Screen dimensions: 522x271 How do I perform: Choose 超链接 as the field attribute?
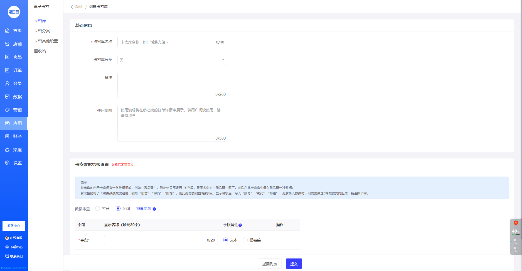tap(245, 240)
